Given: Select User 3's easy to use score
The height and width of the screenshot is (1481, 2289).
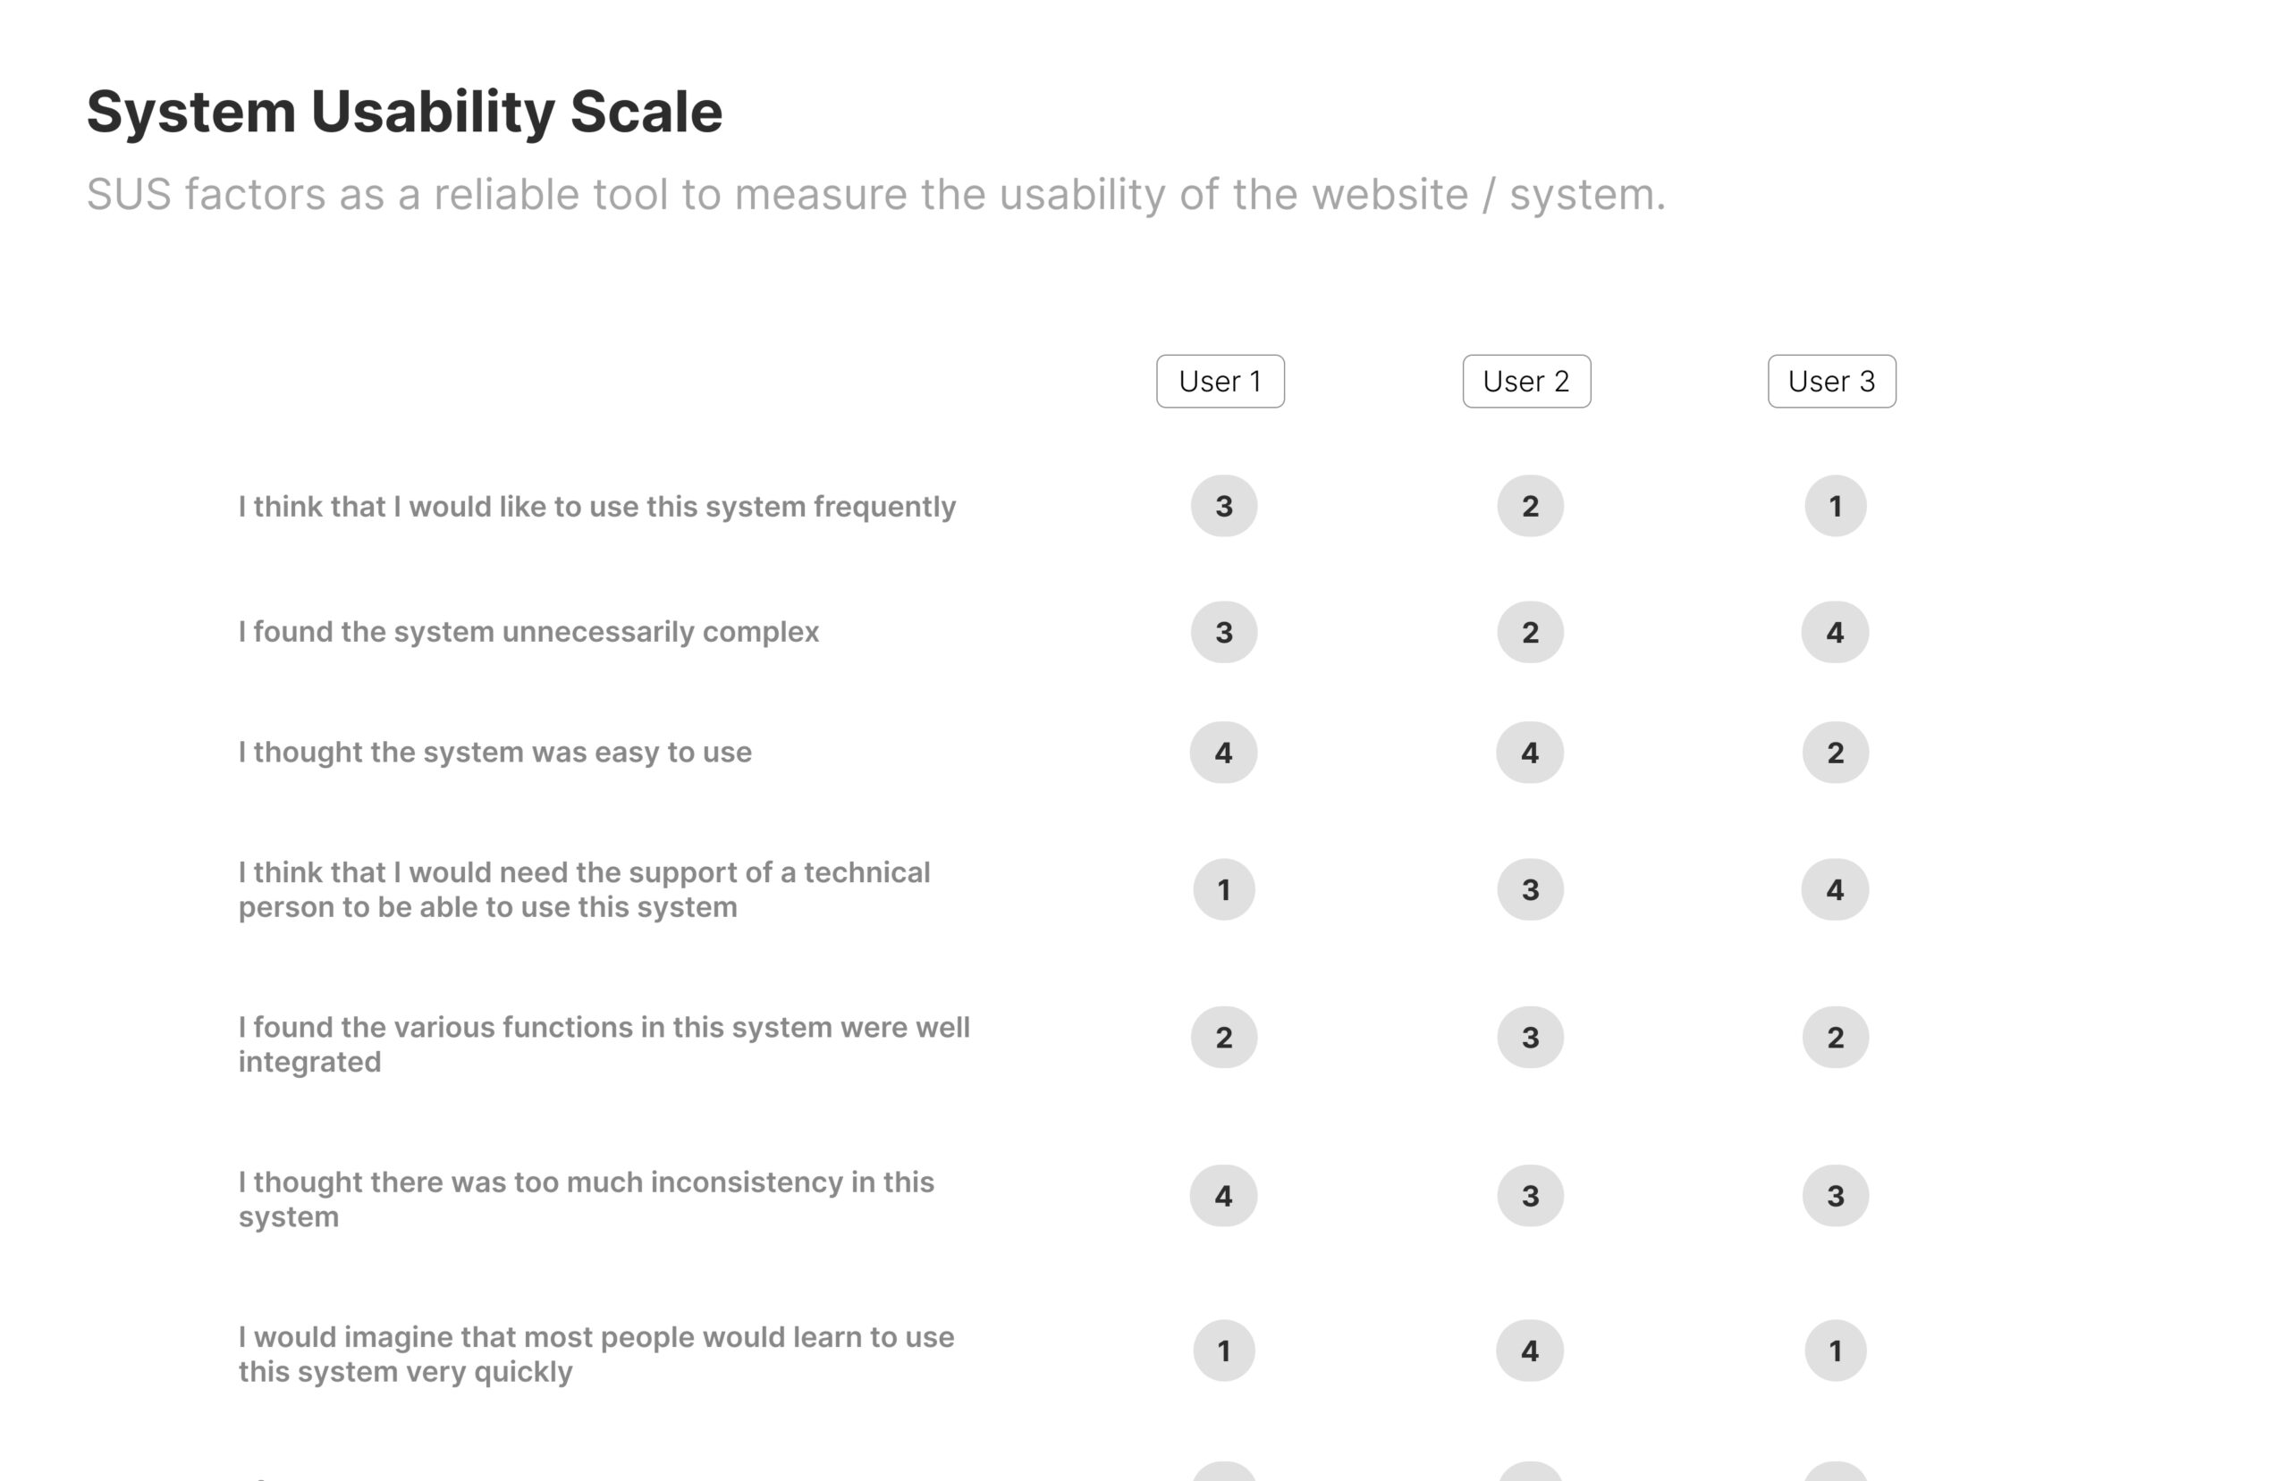Looking at the screenshot, I should pos(1835,752).
